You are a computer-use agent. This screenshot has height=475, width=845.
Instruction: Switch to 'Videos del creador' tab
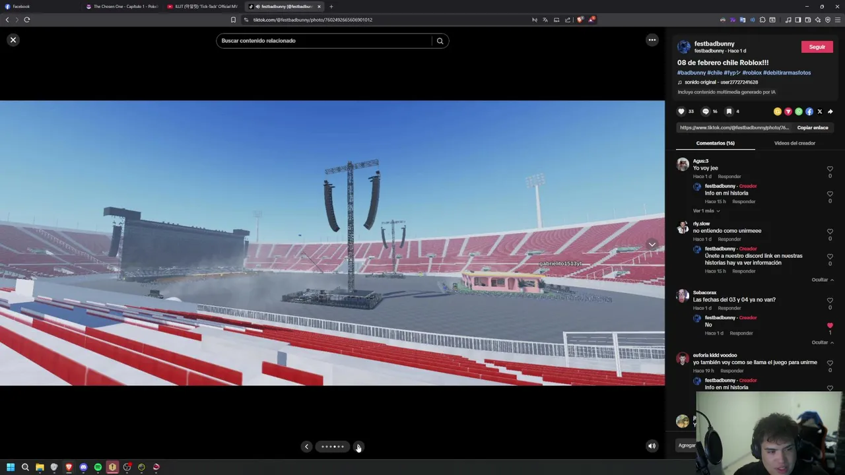794,143
